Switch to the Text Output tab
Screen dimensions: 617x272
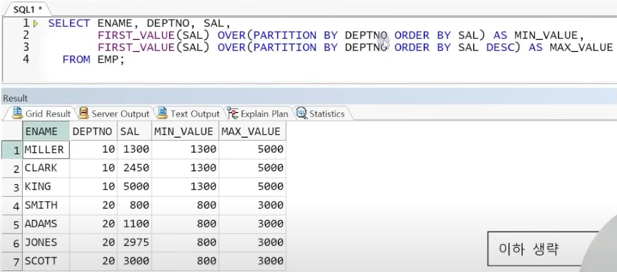coord(189,114)
